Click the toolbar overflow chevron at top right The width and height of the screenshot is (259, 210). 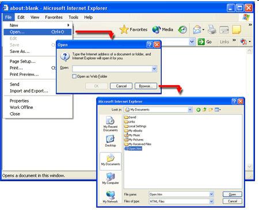250,25
